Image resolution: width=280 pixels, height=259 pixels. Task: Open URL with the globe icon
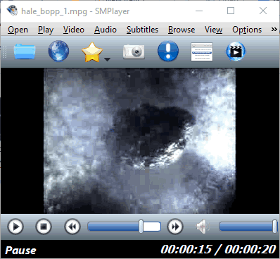[58, 51]
